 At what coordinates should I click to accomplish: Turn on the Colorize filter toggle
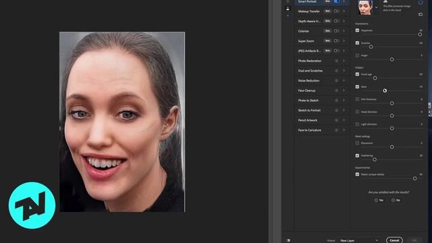pyautogui.click(x=336, y=31)
